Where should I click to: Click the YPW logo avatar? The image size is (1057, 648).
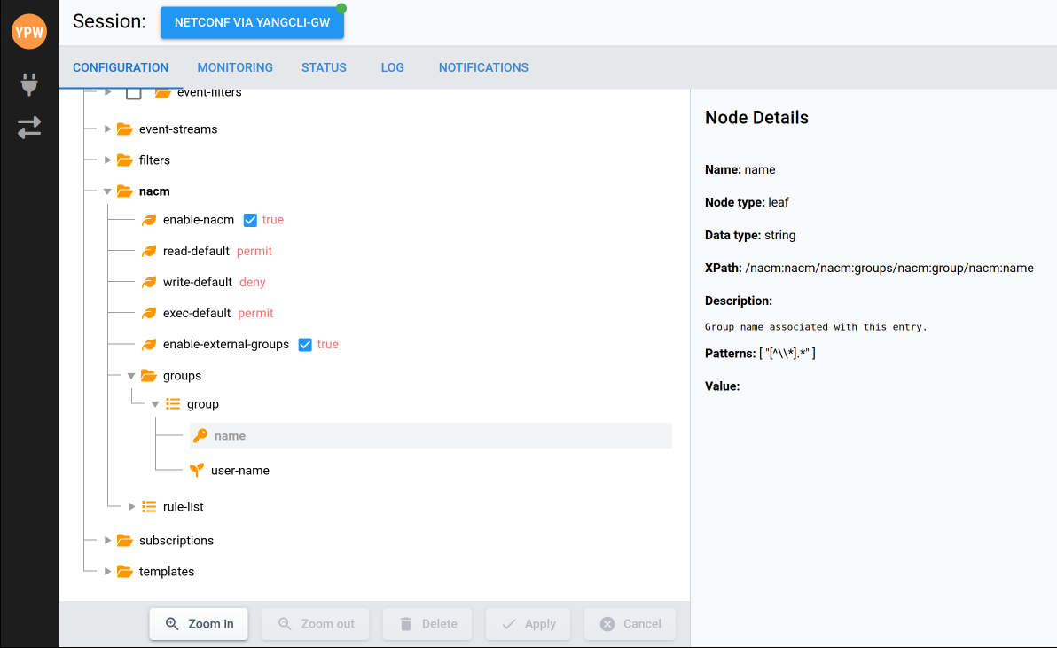click(29, 33)
